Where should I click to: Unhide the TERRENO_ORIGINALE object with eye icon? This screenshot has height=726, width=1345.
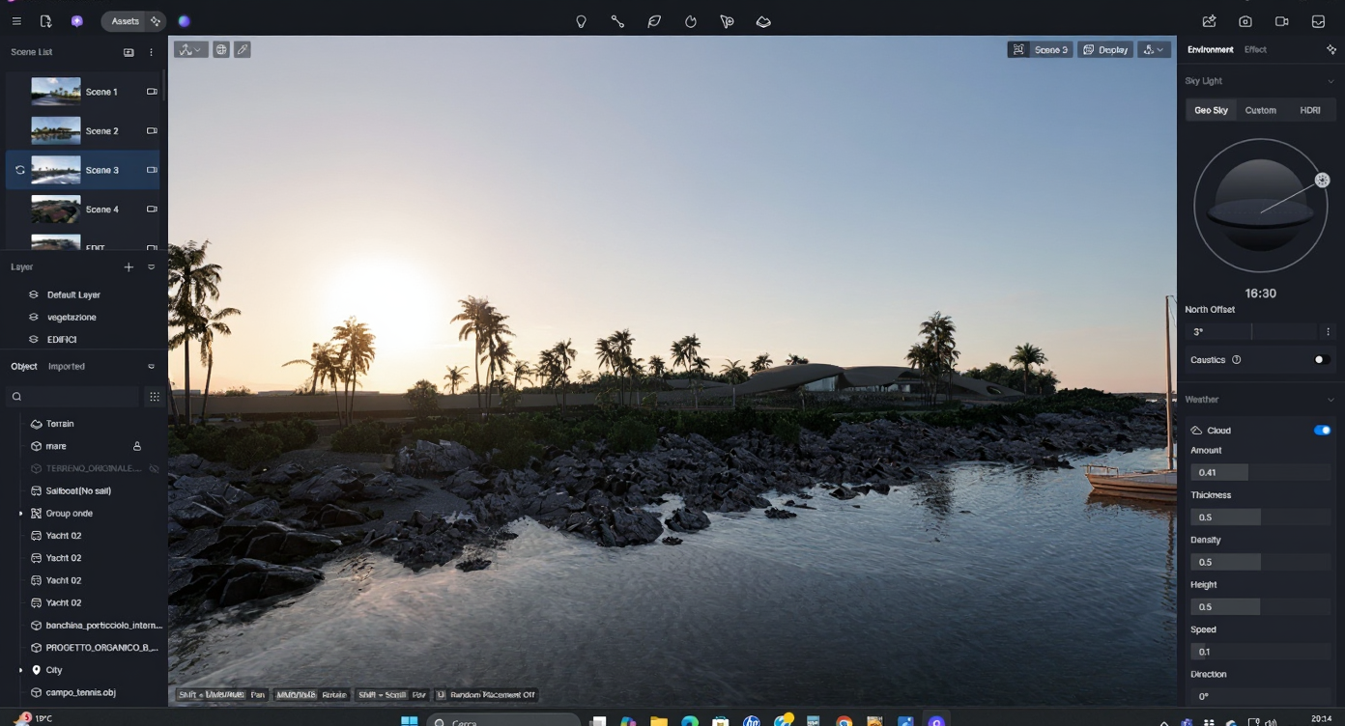(153, 468)
